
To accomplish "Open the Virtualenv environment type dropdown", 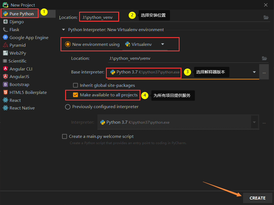I will click(x=163, y=44).
